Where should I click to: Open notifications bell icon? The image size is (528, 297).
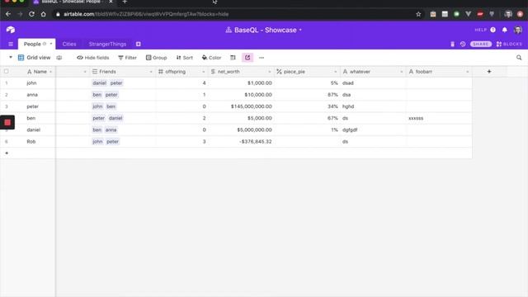(504, 30)
